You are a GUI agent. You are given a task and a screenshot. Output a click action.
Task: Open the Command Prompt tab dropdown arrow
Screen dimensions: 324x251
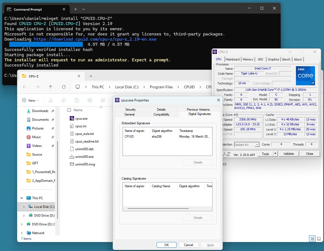tap(83, 9)
